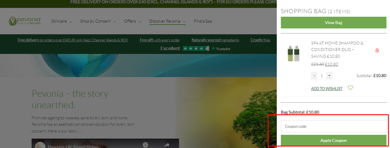The height and width of the screenshot is (148, 390).
Task: Increase quantity with plus button
Action: pos(329,76)
